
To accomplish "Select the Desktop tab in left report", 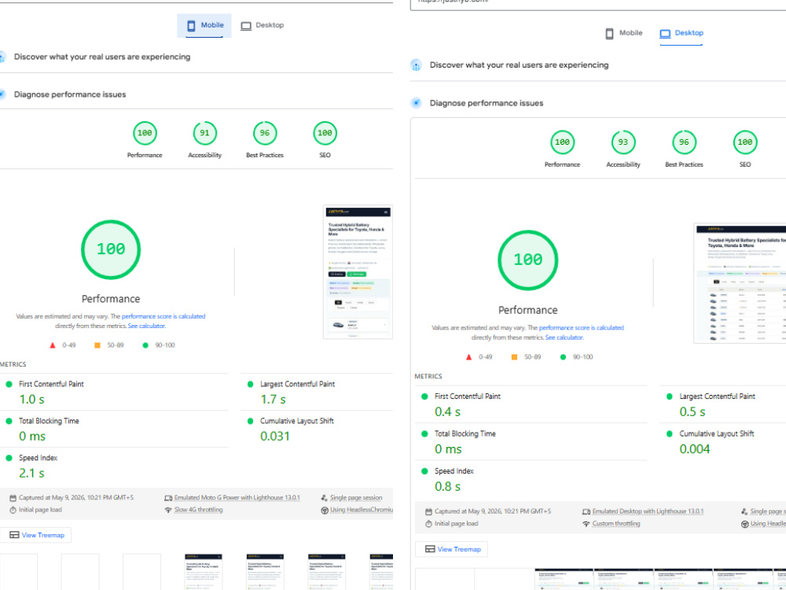I will point(263,25).
